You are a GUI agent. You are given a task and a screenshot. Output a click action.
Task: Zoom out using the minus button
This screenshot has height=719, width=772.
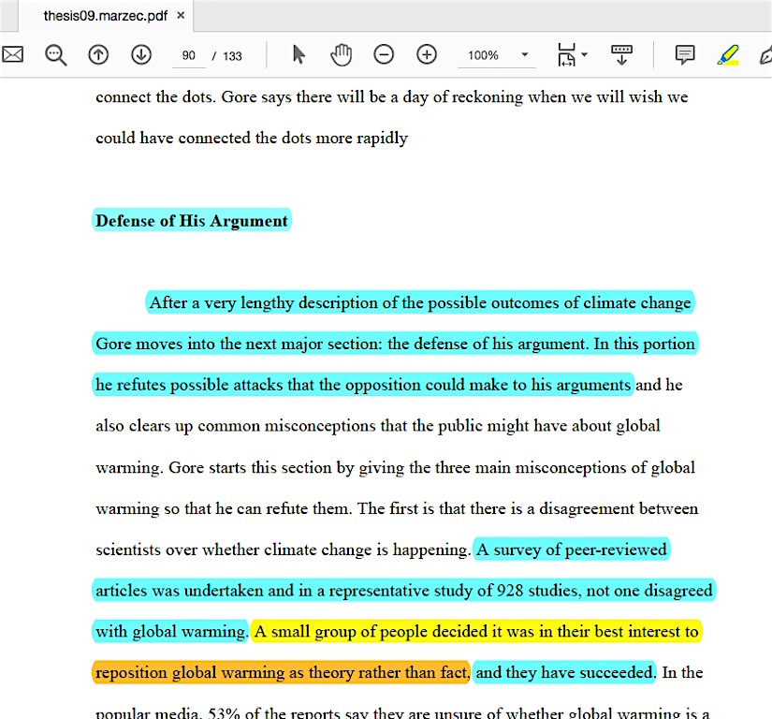tap(384, 55)
